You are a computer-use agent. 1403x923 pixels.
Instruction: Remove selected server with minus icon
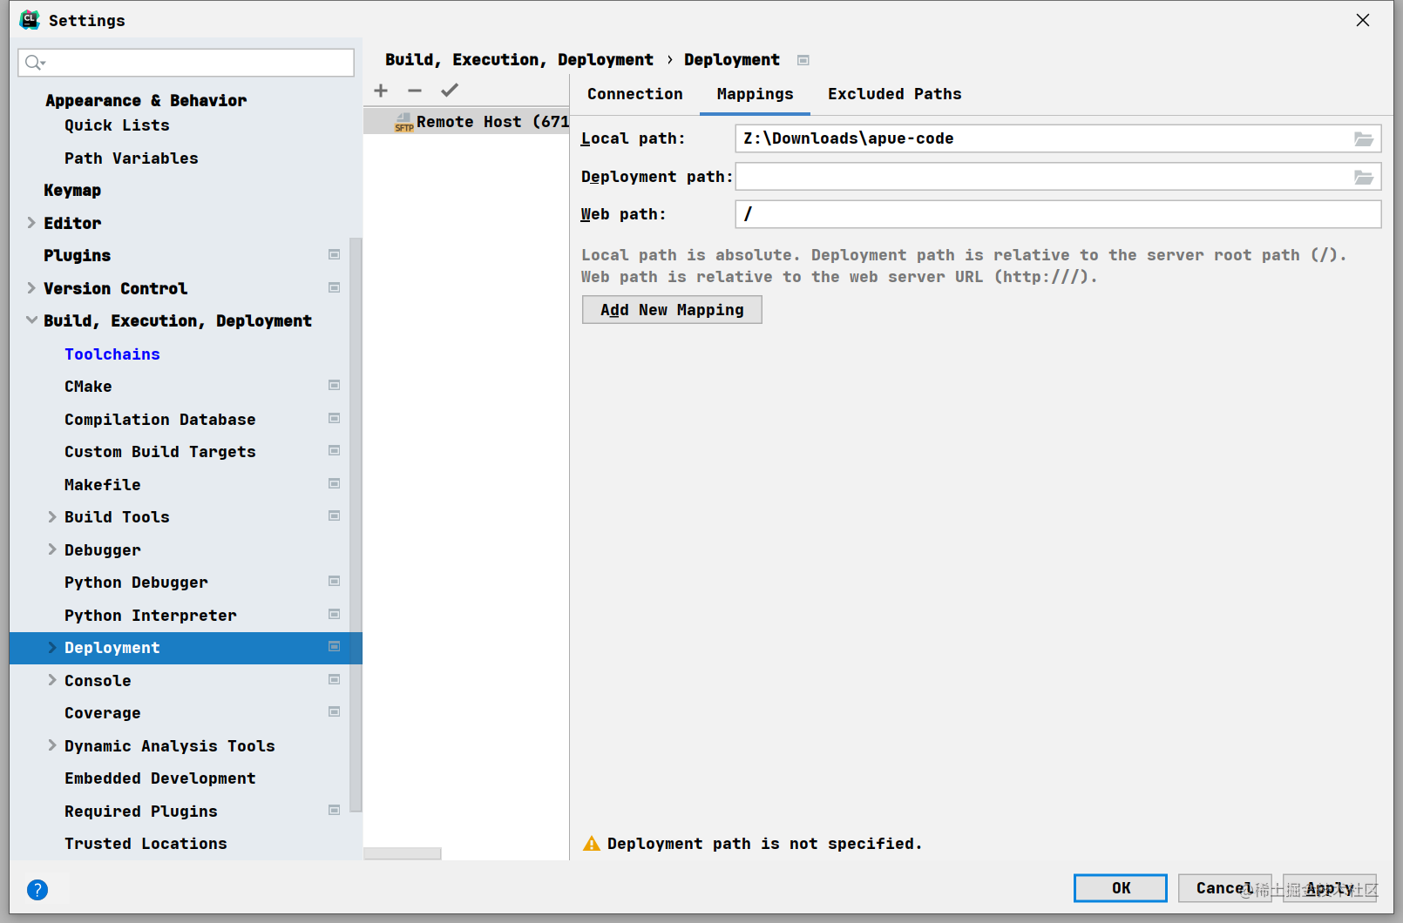415,91
